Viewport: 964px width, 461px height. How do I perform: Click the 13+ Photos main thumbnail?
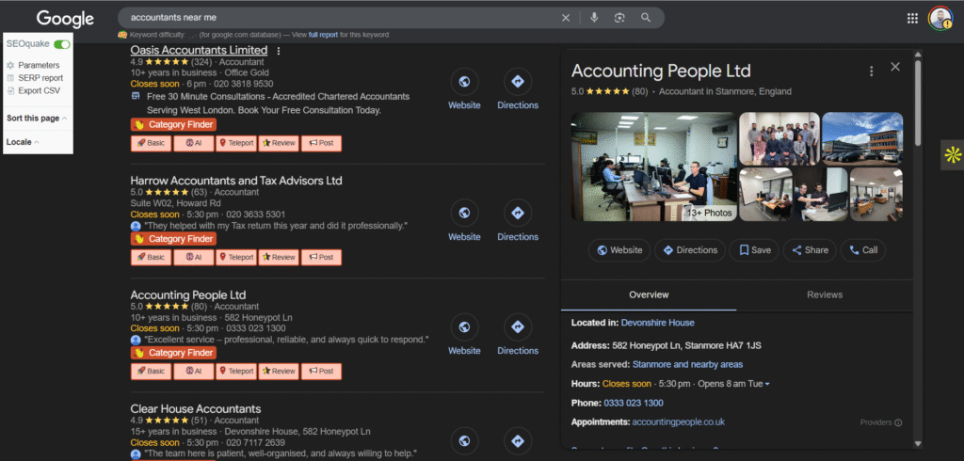[654, 167]
